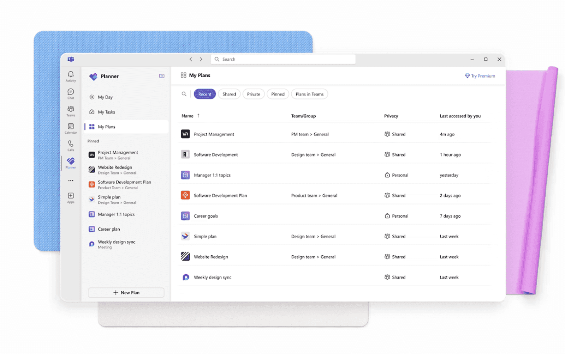Click the Software Development plan icon in table

coord(185,154)
